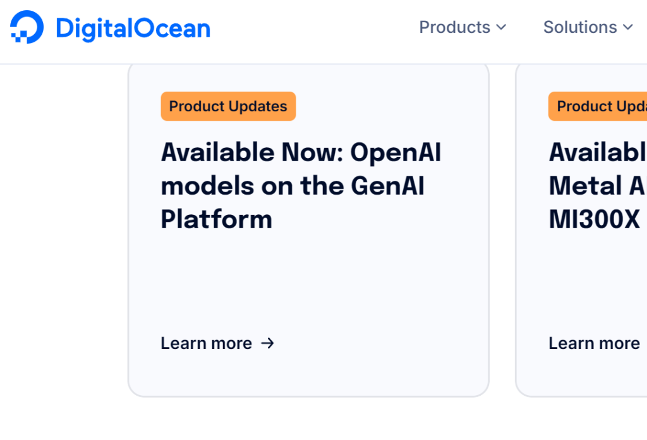Open the Products menu

[x=455, y=27]
